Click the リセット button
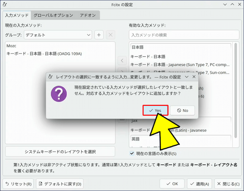Screen dimensions: 244x191 (19, 184)
